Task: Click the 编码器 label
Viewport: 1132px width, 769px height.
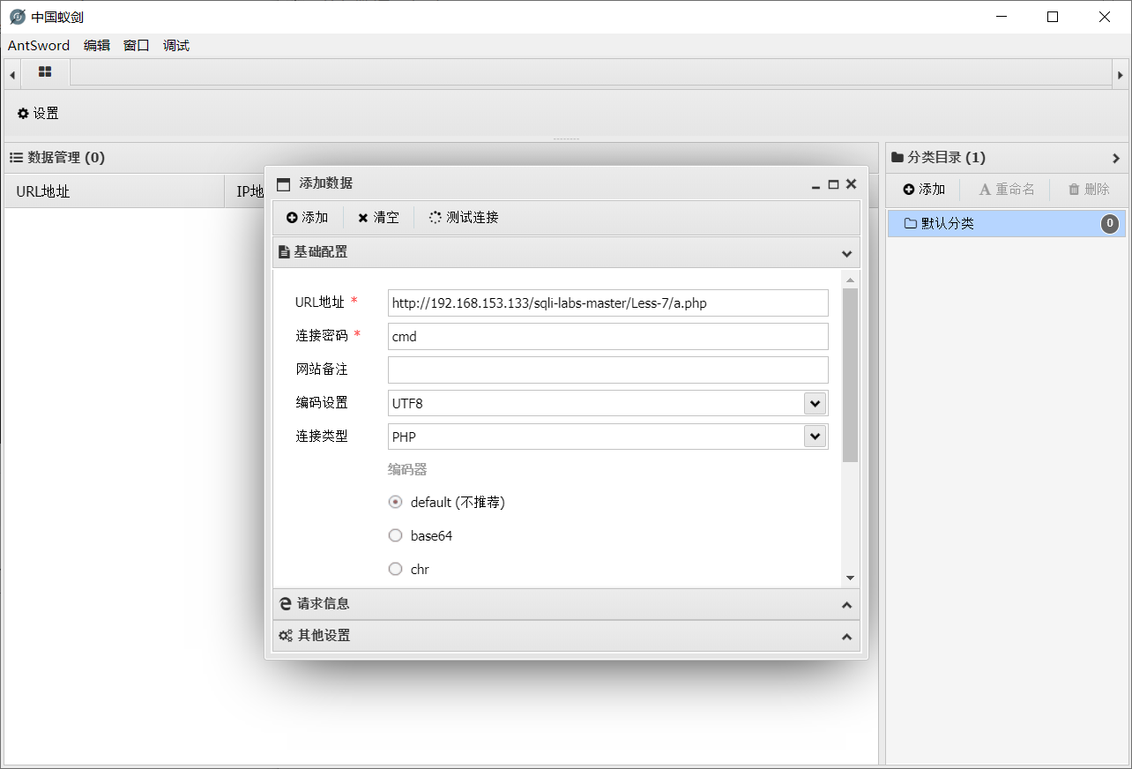Action: click(x=407, y=470)
